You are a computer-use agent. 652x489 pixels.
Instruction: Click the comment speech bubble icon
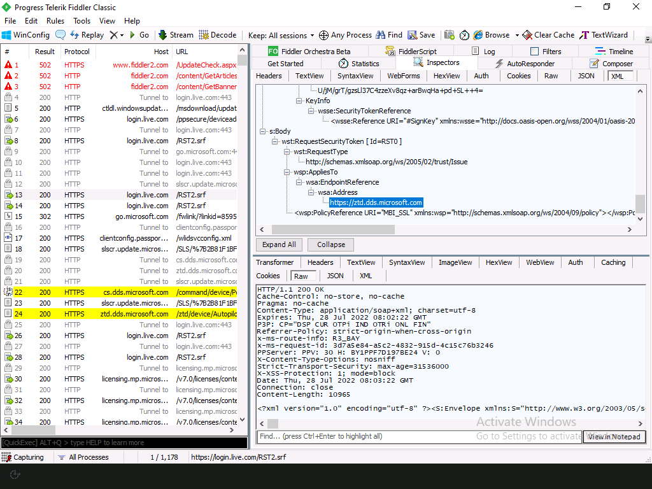(60, 35)
